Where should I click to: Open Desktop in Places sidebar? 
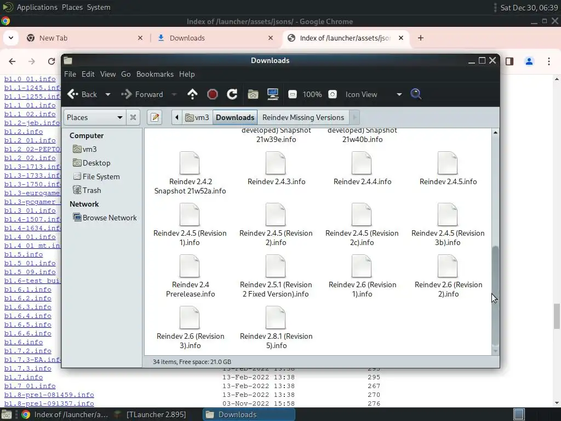pyautogui.click(x=91, y=163)
